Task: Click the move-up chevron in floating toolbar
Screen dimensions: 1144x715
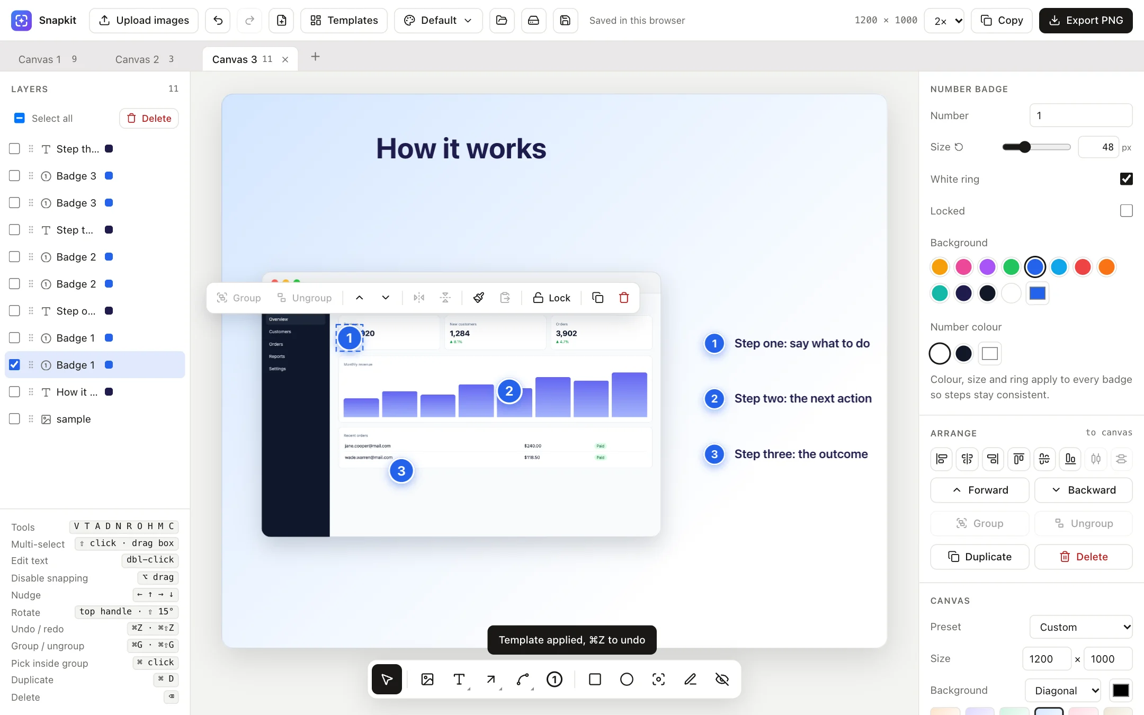Action: click(359, 298)
